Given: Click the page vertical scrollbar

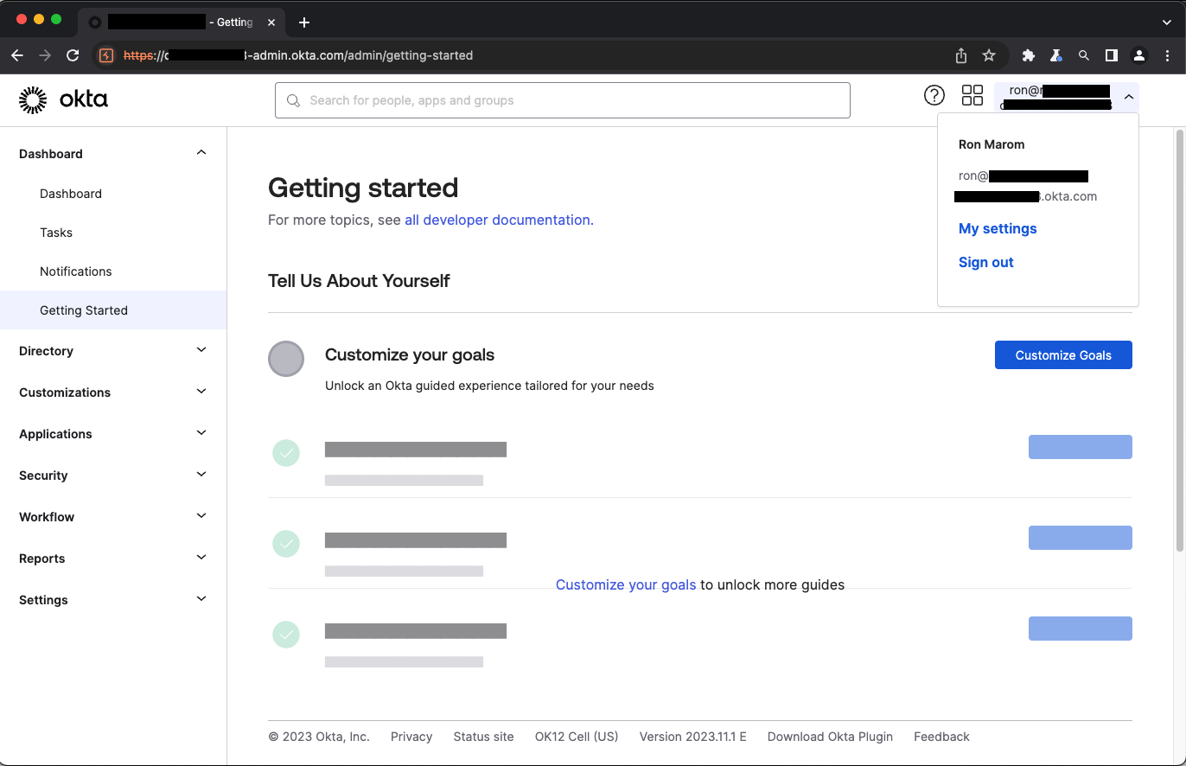Looking at the screenshot, I should tap(1180, 339).
